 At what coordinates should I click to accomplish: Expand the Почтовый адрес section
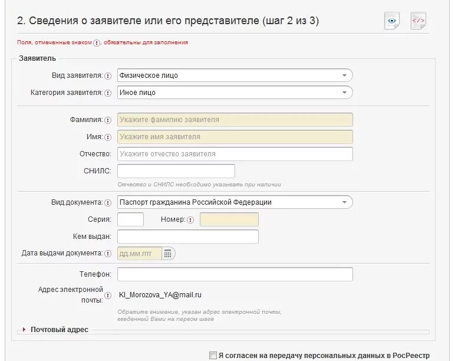click(56, 330)
